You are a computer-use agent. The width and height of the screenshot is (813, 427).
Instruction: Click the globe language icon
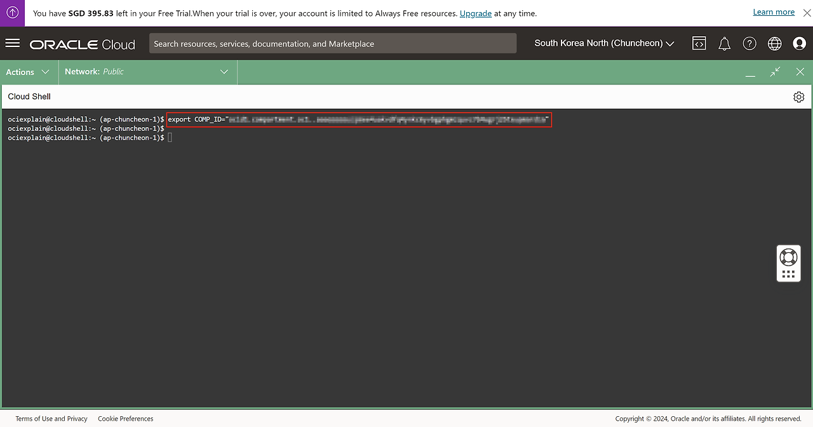point(774,43)
